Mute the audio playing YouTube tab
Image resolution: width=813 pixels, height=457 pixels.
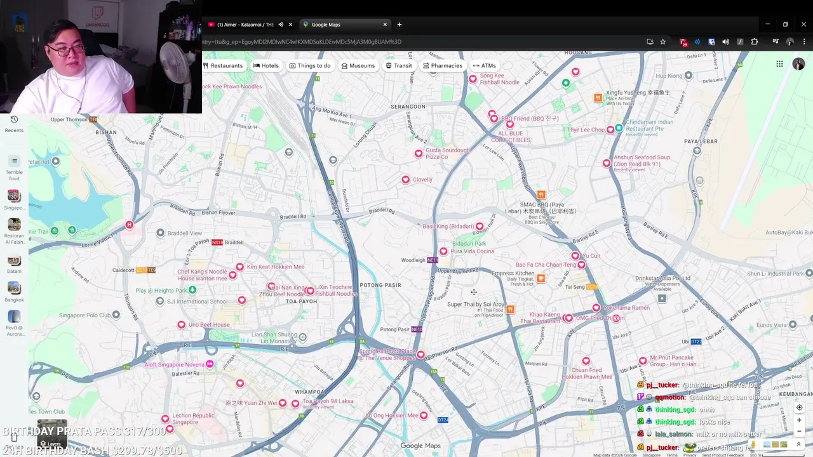(x=281, y=25)
